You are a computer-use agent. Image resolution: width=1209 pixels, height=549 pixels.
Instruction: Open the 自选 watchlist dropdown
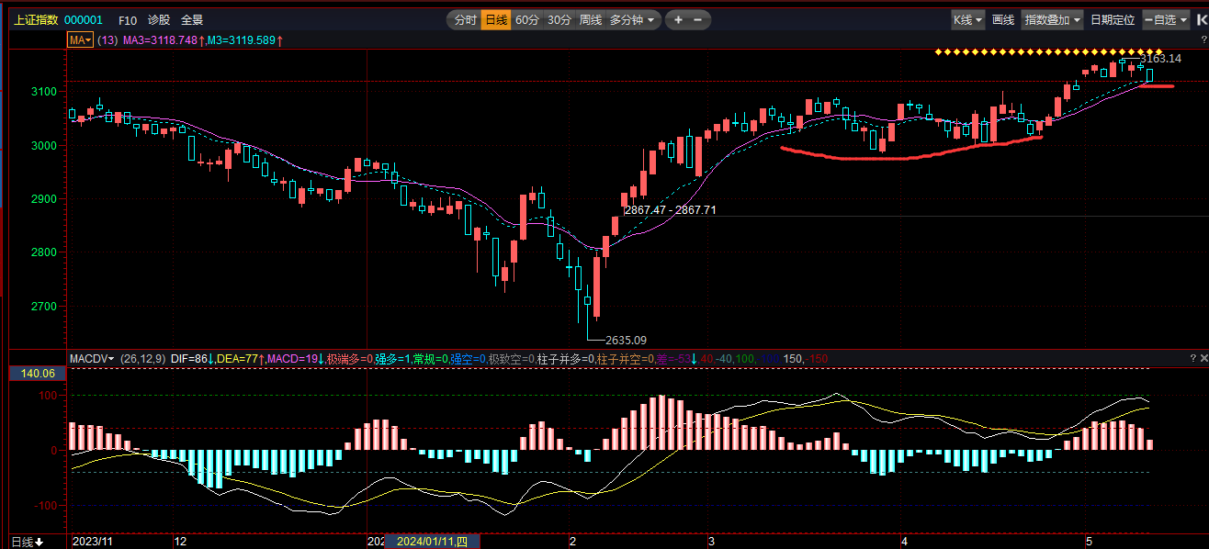1166,19
